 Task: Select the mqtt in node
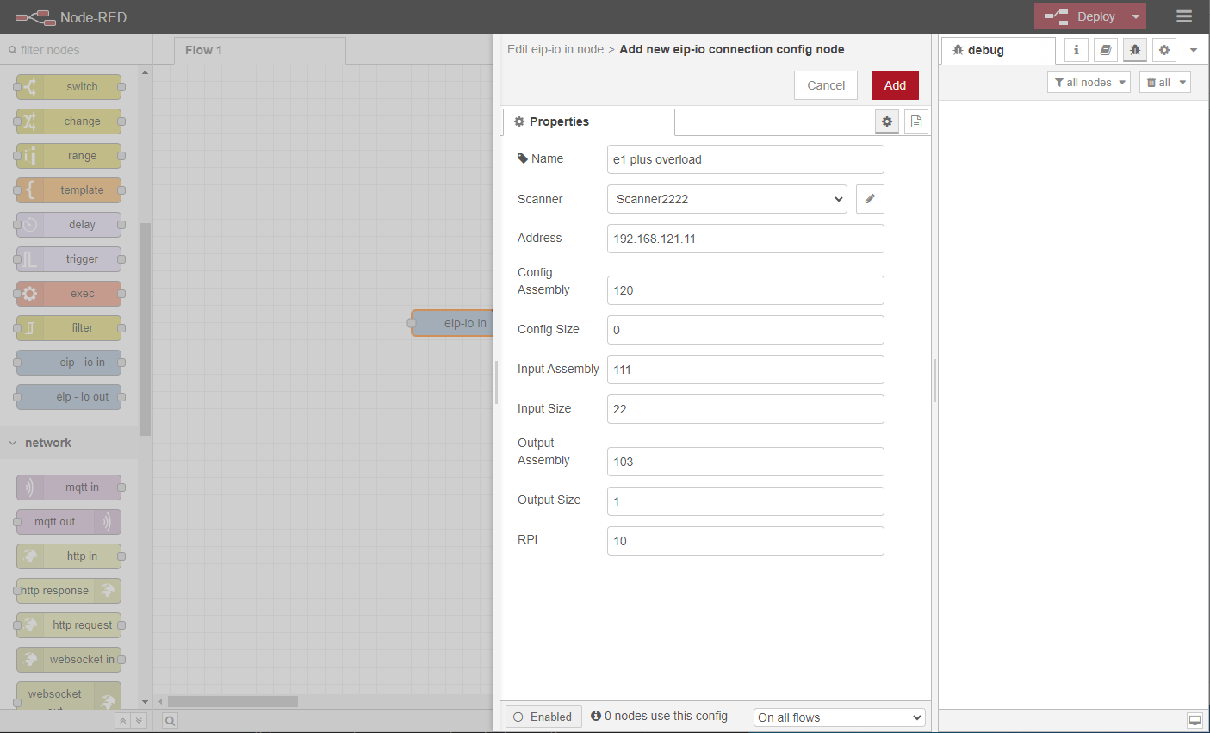coord(69,488)
